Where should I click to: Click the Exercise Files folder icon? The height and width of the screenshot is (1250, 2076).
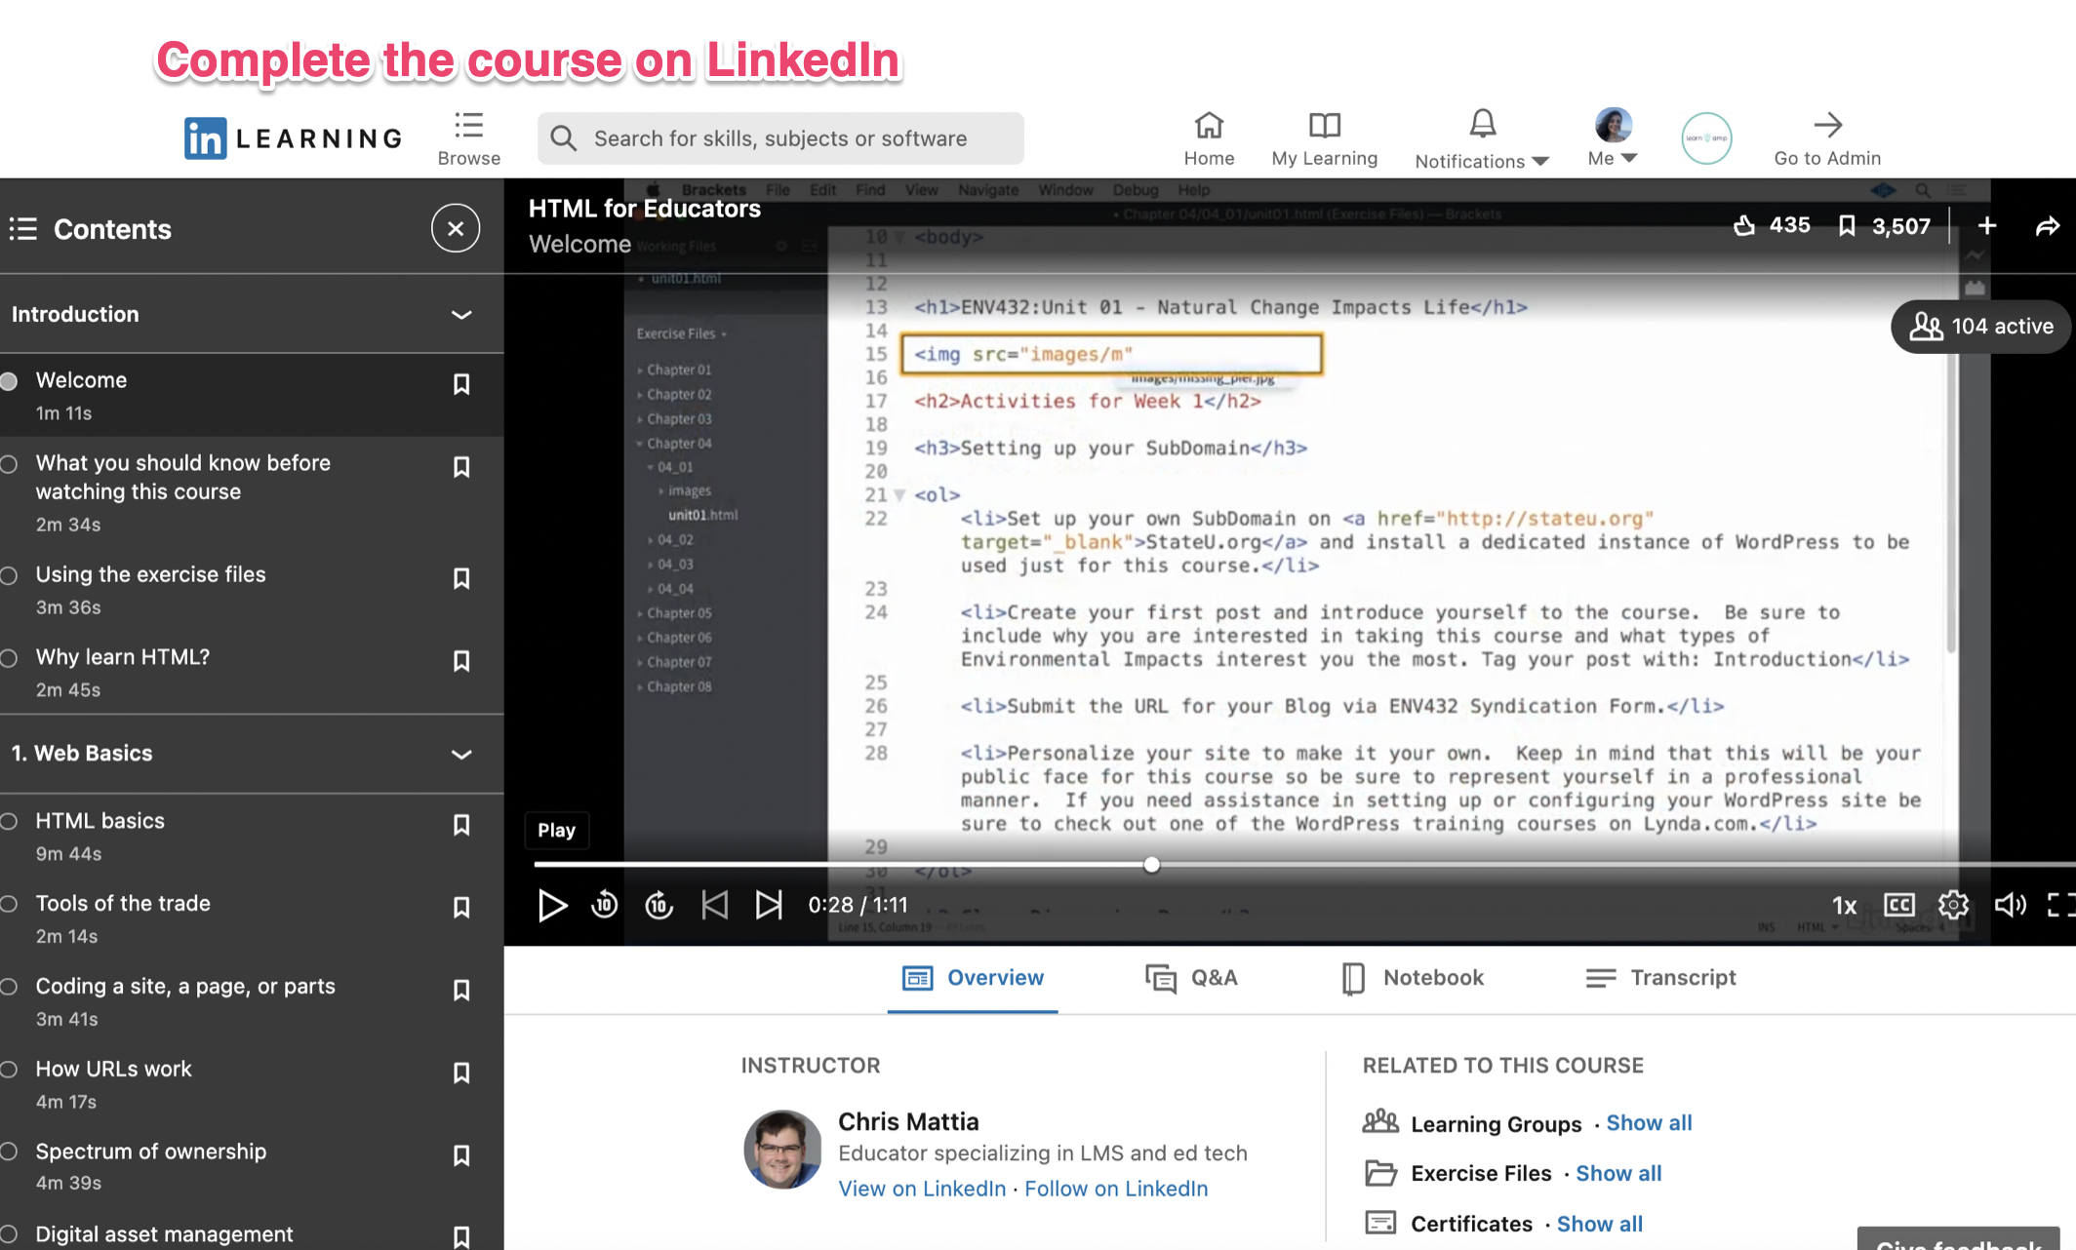point(1380,1173)
